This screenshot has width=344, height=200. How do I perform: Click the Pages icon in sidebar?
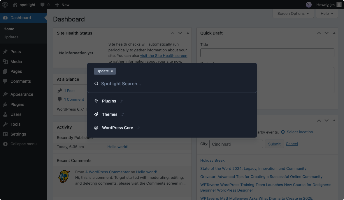click(x=5, y=71)
